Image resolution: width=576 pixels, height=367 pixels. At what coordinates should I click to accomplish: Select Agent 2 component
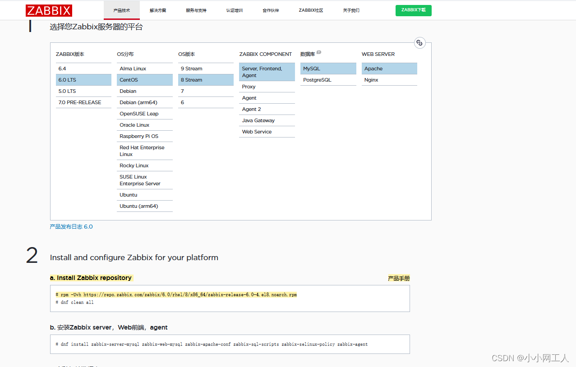coord(267,109)
